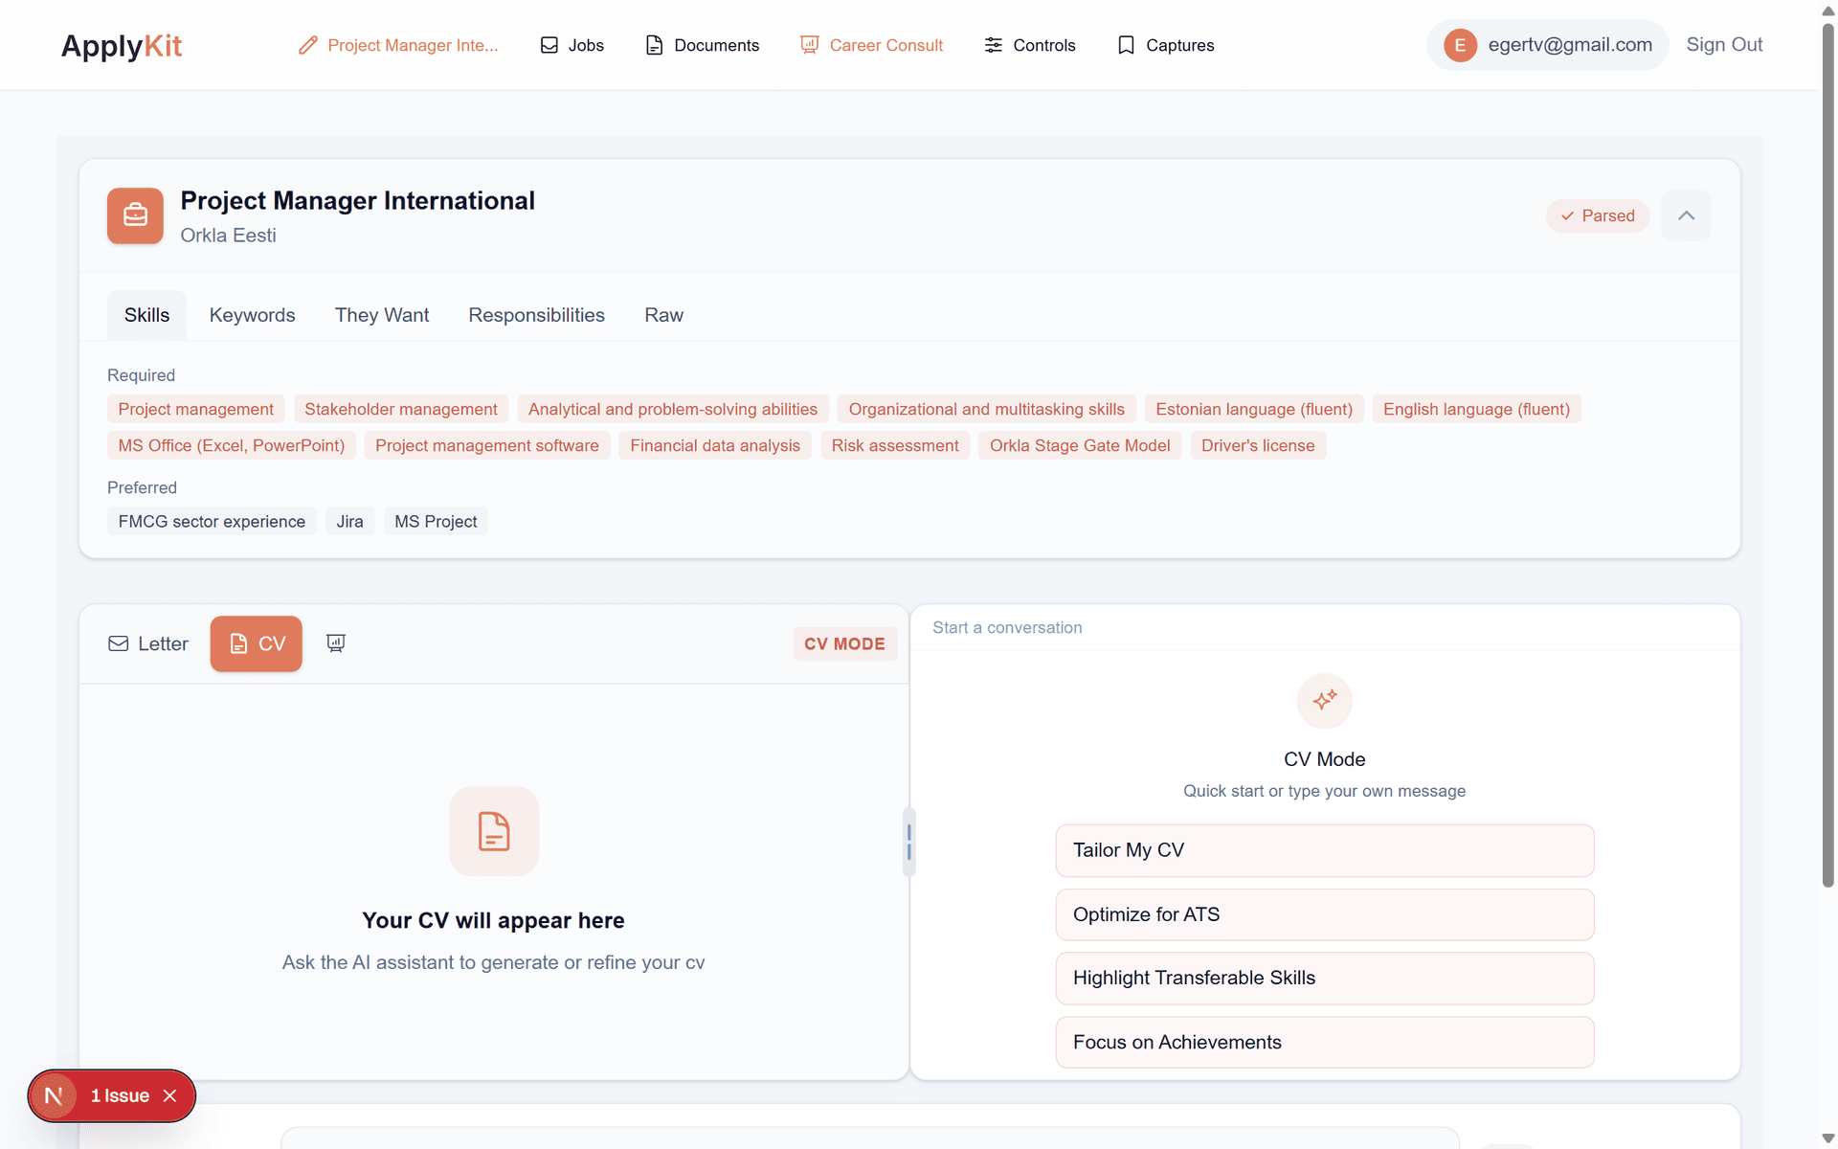Click Orkla Stage Gate Model tag
1838x1149 pixels.
1080,445
